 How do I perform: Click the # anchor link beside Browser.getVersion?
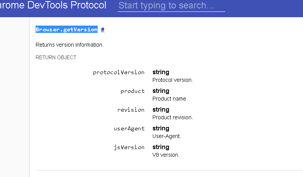(x=103, y=29)
